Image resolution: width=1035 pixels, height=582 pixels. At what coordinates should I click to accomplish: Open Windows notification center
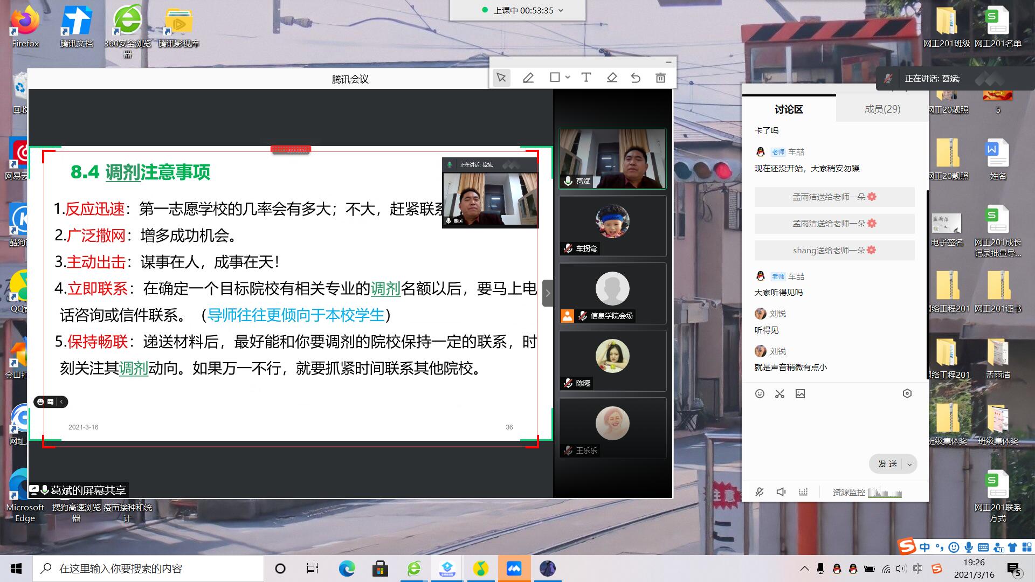(x=1014, y=569)
